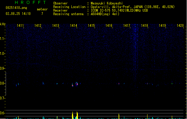Select the file name 08251410.png
Screen dimensions: 187x119
[x=16, y=8]
